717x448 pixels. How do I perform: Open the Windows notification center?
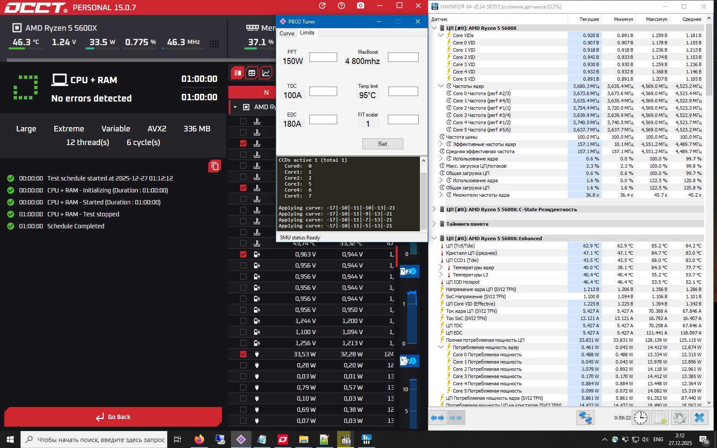tap(704, 439)
